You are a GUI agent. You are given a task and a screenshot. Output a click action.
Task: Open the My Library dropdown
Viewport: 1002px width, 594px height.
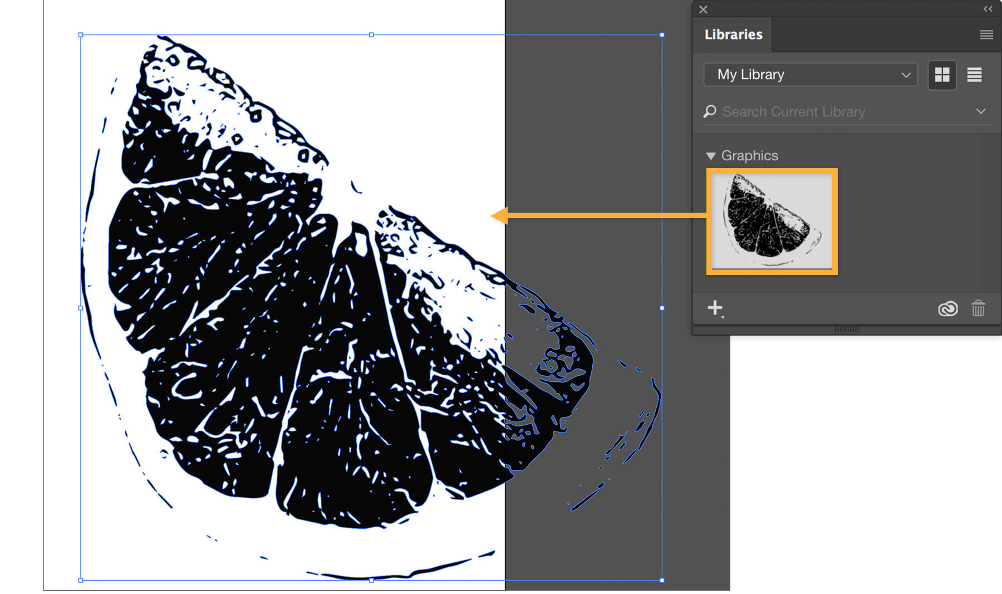[810, 75]
